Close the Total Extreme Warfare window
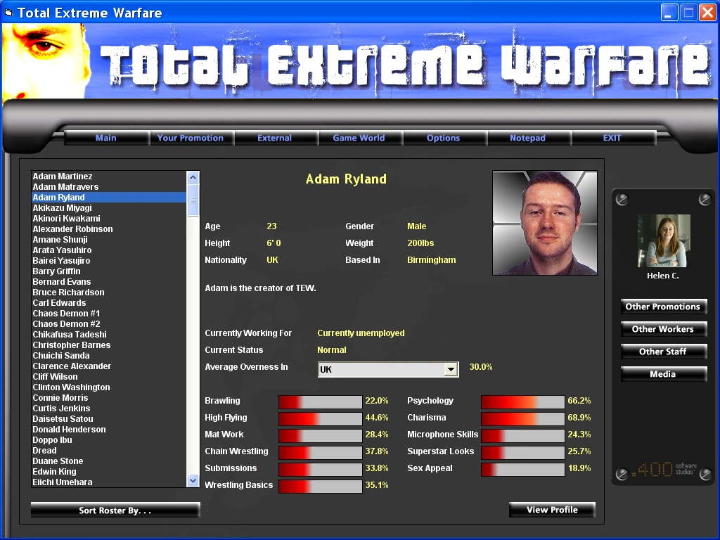This screenshot has width=720, height=540. 707,13
